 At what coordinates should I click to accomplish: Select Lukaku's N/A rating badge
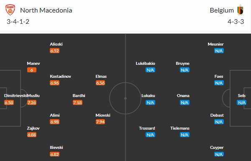click(150, 102)
